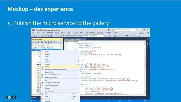Open the Team Explorer side tab

click(x=148, y=42)
